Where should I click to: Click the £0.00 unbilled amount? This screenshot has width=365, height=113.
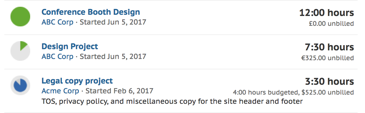coord(331,24)
